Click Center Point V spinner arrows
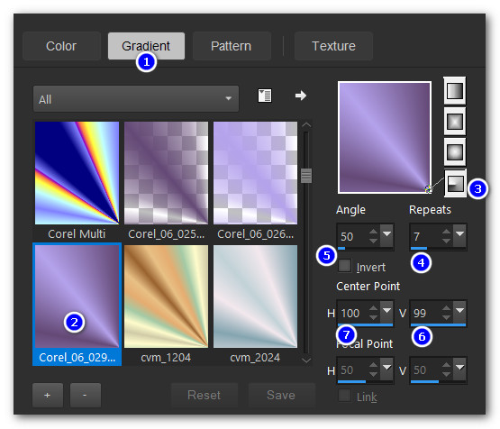This screenshot has height=429, width=500. tap(447, 313)
